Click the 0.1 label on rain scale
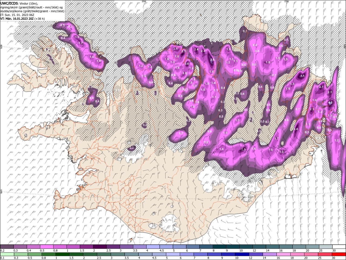346x260 pixels. [2, 258]
